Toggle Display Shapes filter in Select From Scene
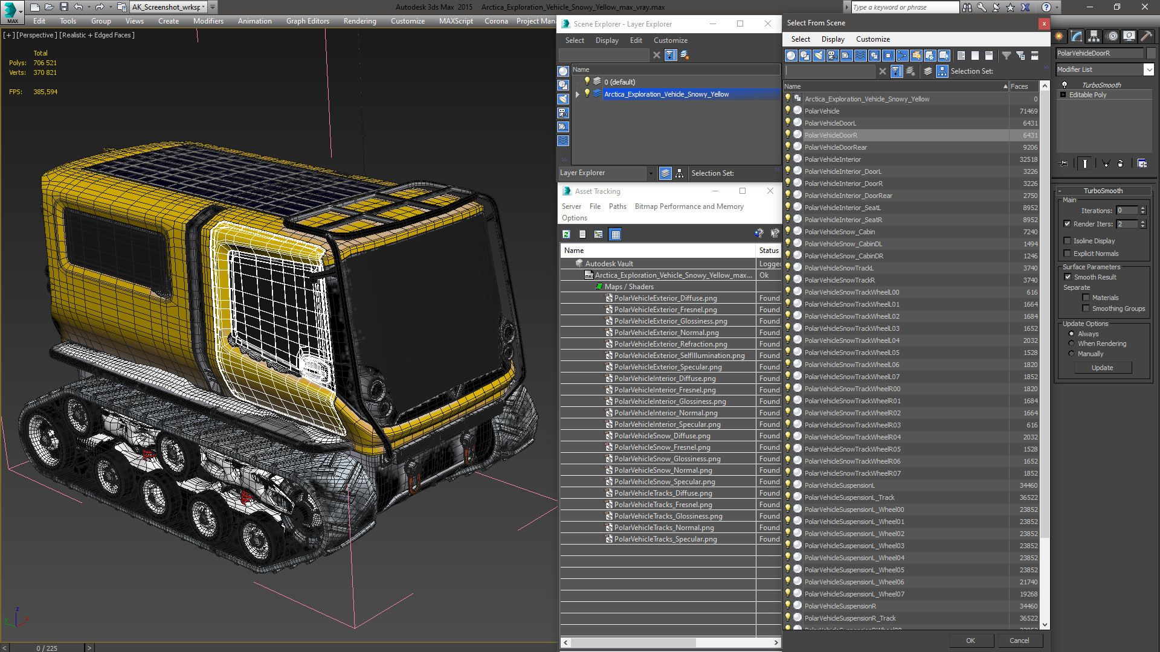Viewport: 1160px width, 652px height. click(x=805, y=56)
